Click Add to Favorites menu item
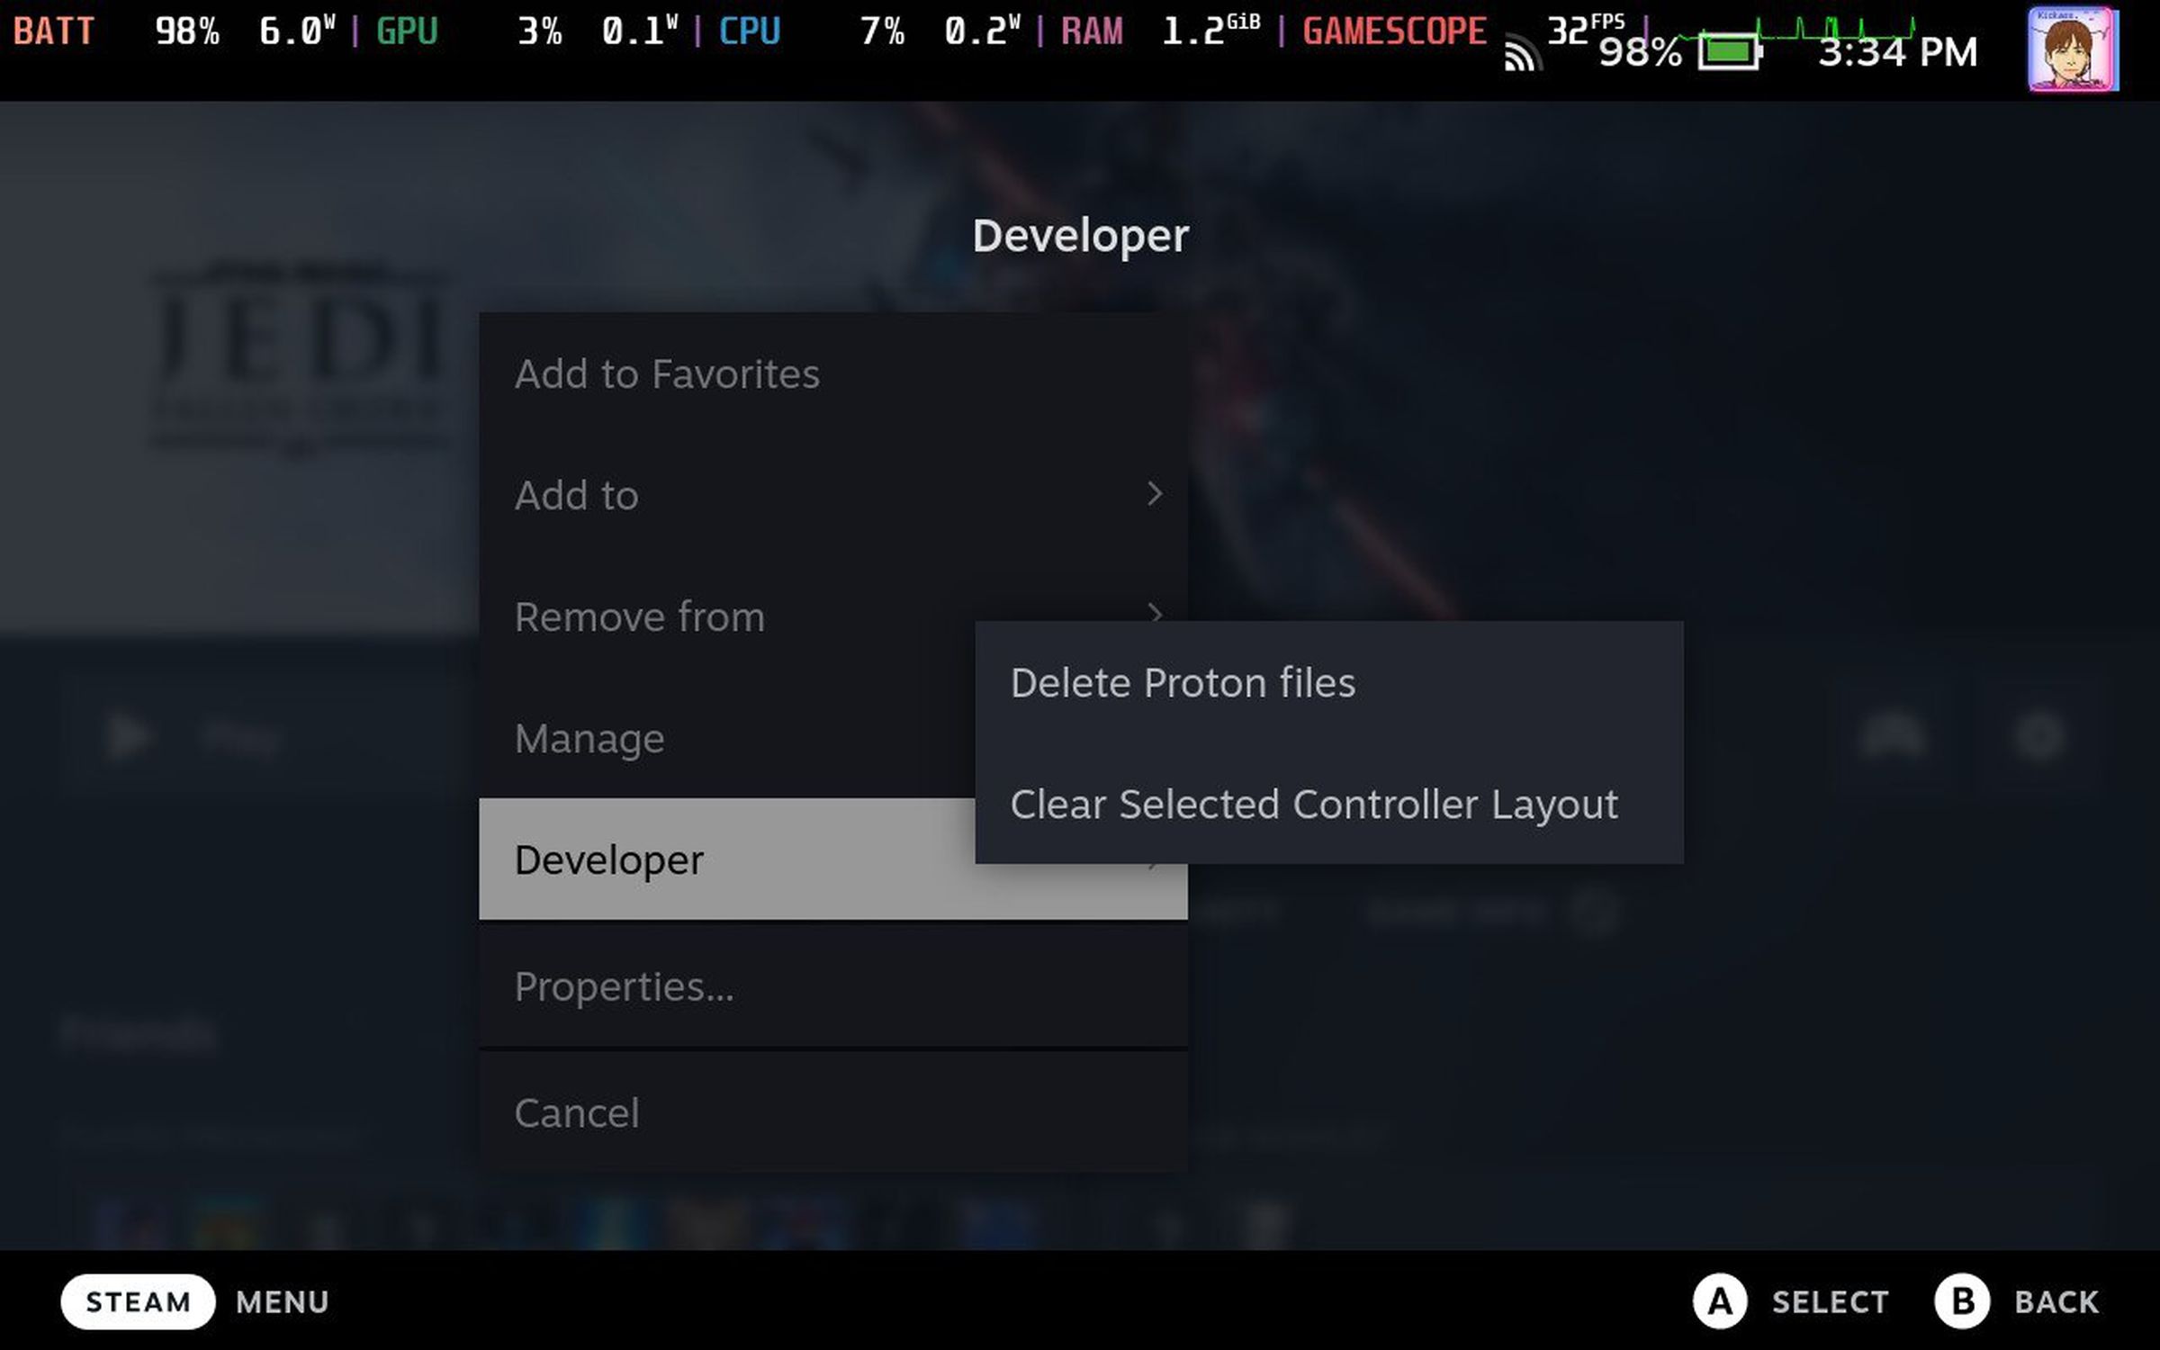The width and height of the screenshot is (2160, 1350). (x=666, y=372)
